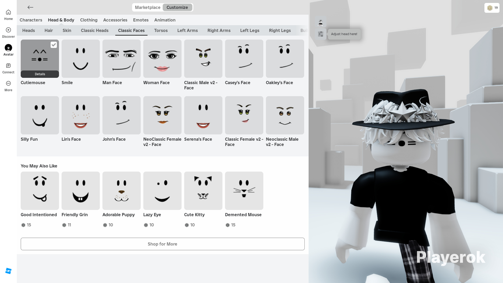The width and height of the screenshot is (503, 283).
Task: Uncheck the equipped Cutiemouse face checkmark
Action: (54, 45)
